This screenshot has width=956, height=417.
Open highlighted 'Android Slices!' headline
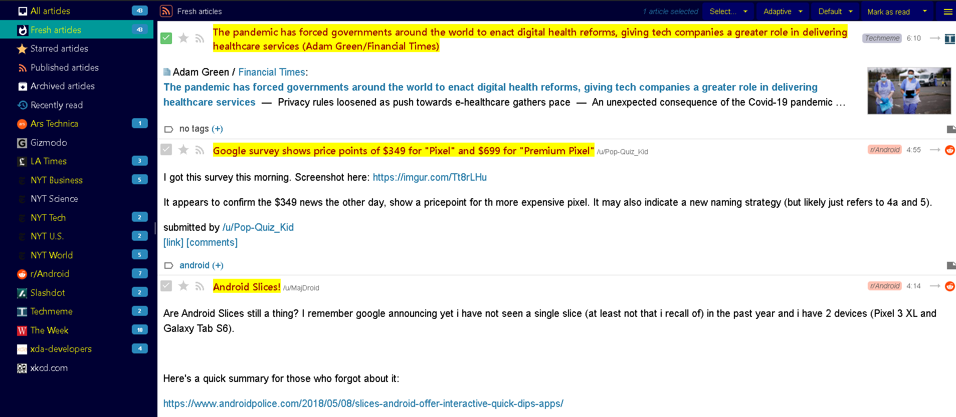247,287
